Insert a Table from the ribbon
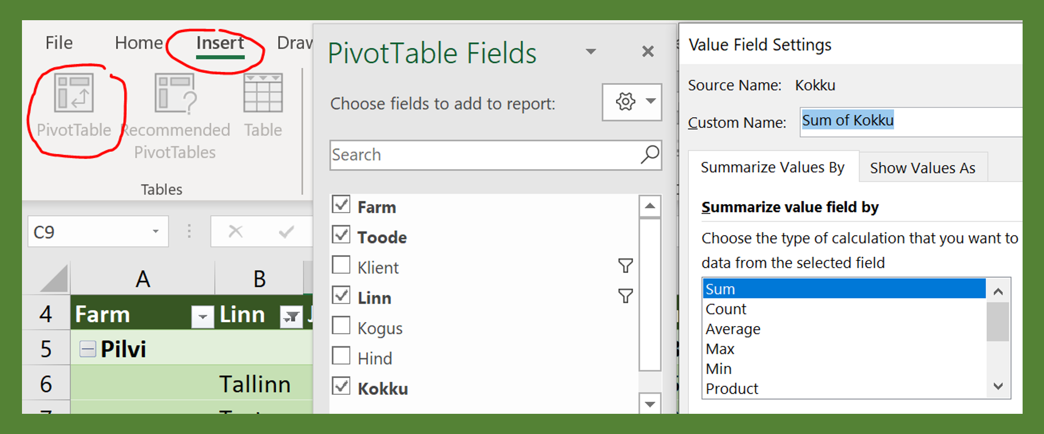The width and height of the screenshot is (1044, 434). point(263,94)
